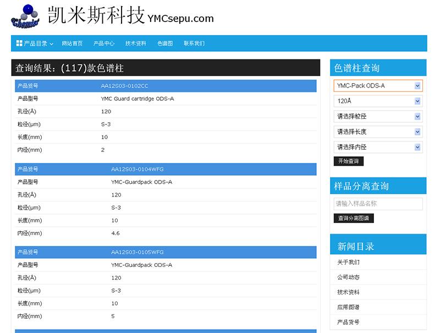Click the Chemist logo image
The image size is (440, 333).
click(x=25, y=16)
